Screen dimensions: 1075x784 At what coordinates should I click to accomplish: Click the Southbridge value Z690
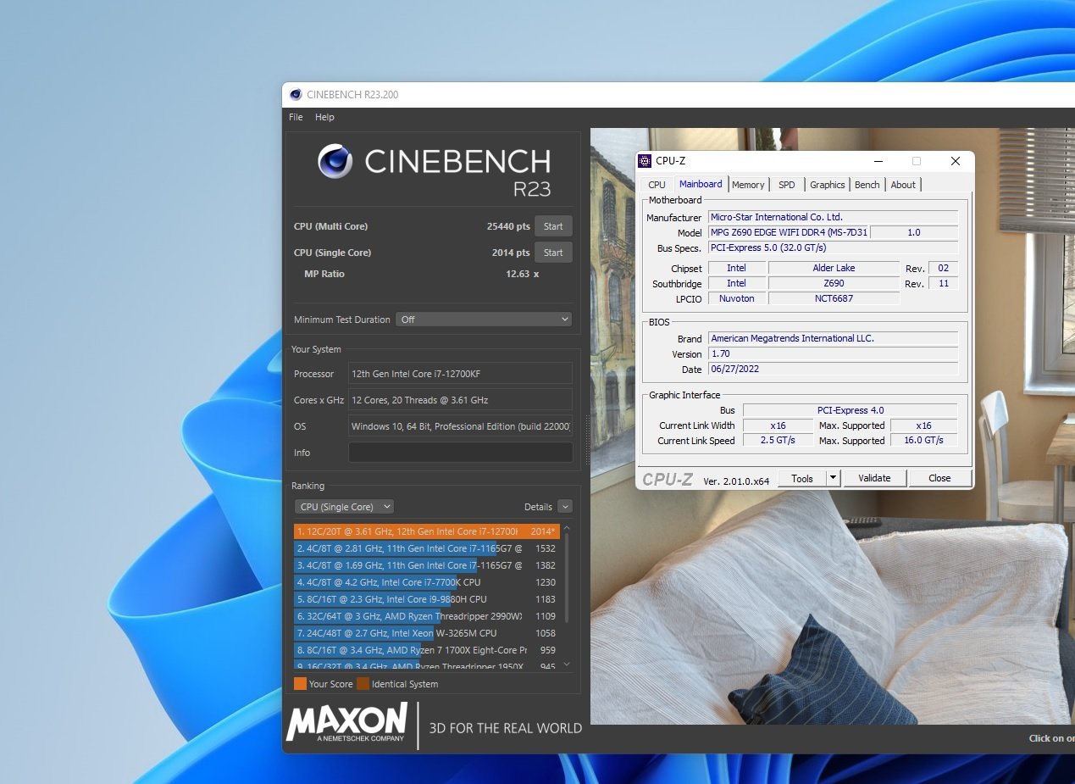click(x=834, y=283)
